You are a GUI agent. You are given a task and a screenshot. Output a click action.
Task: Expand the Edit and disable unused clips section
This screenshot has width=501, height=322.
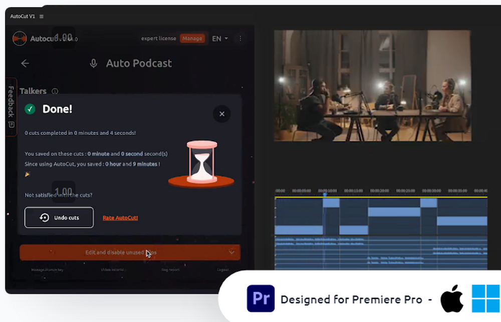130,252
